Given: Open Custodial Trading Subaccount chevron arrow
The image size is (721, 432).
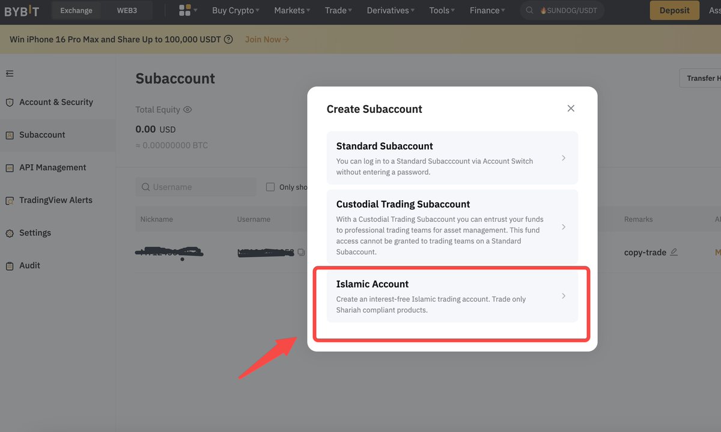Looking at the screenshot, I should [564, 227].
